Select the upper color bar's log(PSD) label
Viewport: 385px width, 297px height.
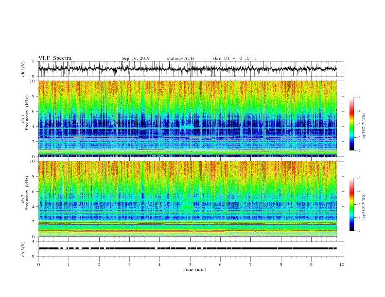(364, 127)
